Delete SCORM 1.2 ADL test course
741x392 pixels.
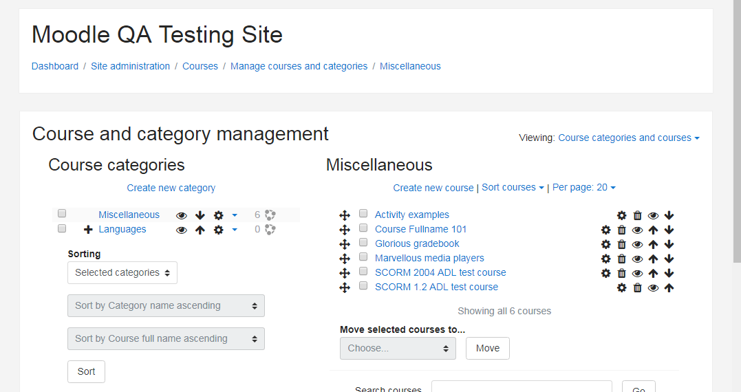coord(638,287)
